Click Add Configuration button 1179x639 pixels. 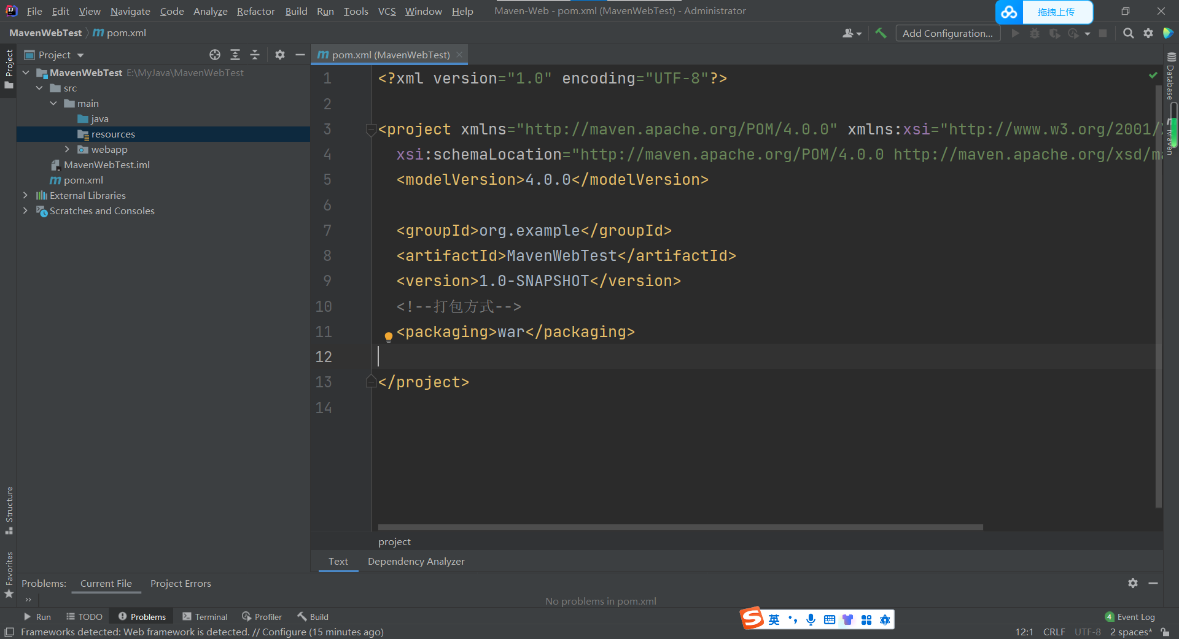(x=947, y=33)
